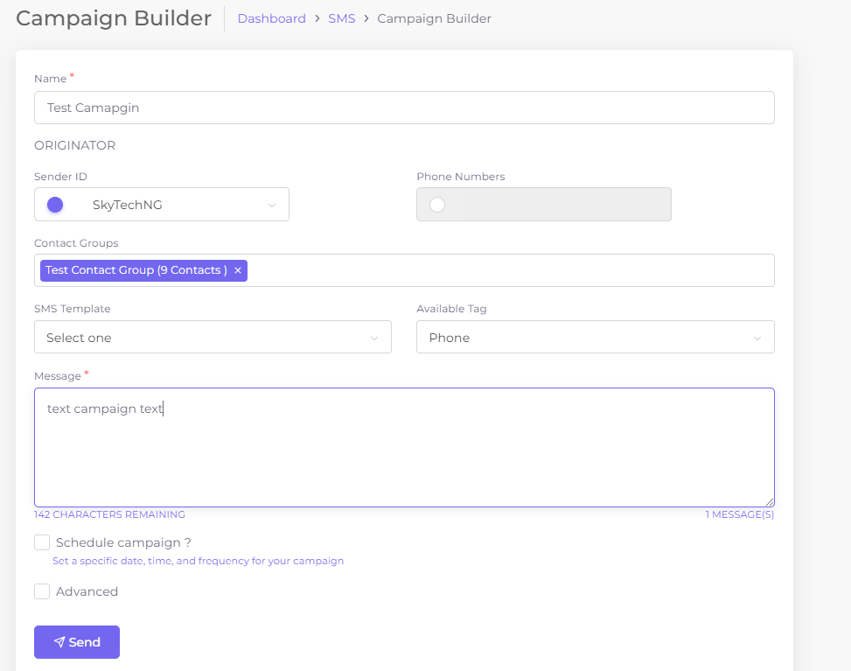Edit the Name field Test Camapgin
The height and width of the screenshot is (671, 851).
[x=404, y=108]
